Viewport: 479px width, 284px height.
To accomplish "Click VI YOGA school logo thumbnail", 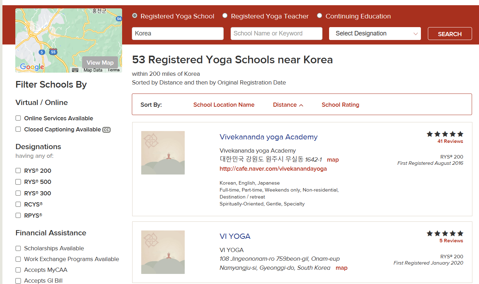I will [x=163, y=252].
